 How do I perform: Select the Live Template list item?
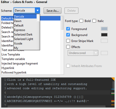(31, 54)
